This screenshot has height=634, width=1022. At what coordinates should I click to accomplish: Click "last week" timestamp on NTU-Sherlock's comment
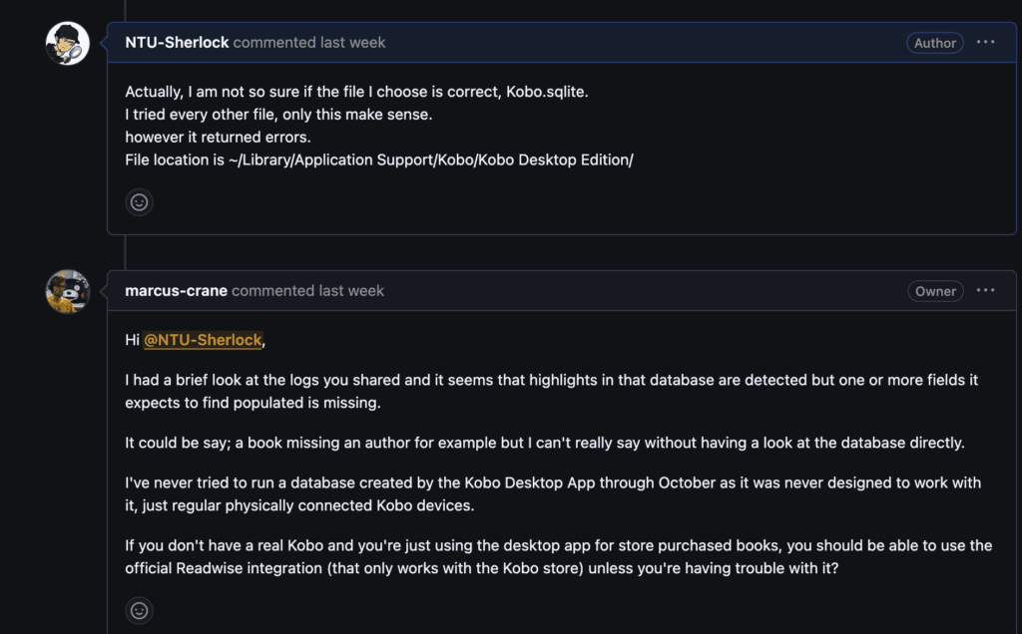[x=352, y=43]
